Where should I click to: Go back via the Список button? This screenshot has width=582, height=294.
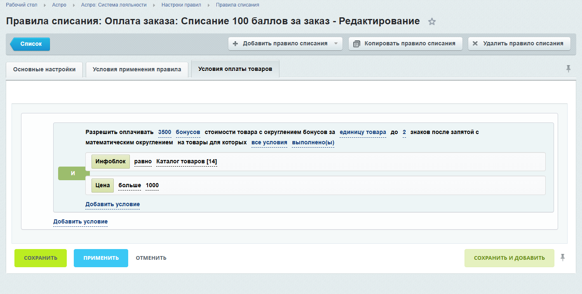click(31, 44)
